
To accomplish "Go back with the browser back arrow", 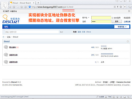I will tap(10, 7).
